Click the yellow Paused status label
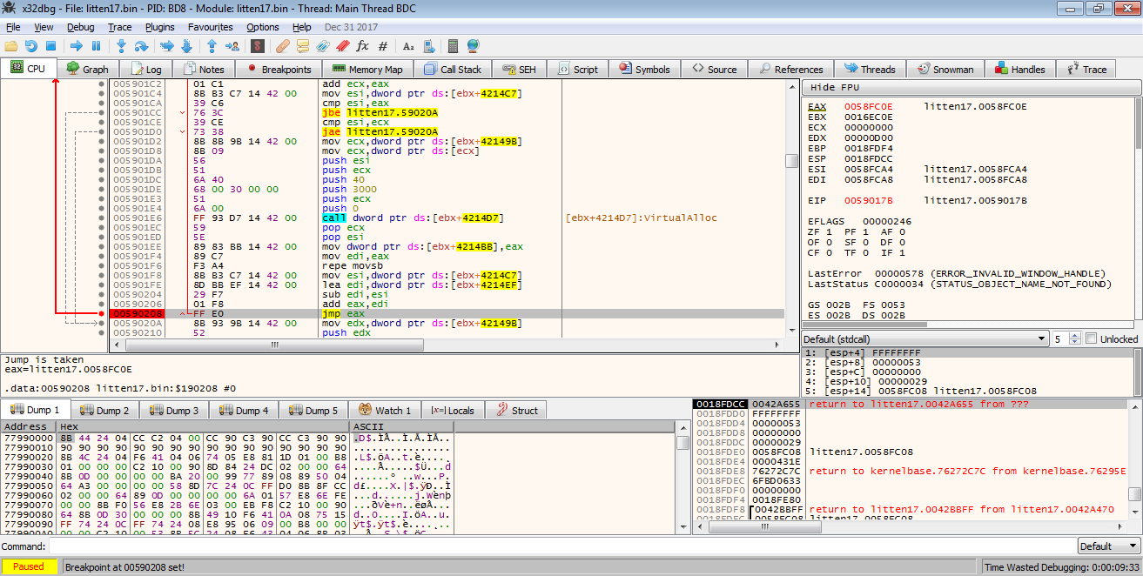 coord(29,566)
